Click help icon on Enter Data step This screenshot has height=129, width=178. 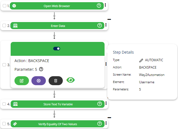click(99, 26)
